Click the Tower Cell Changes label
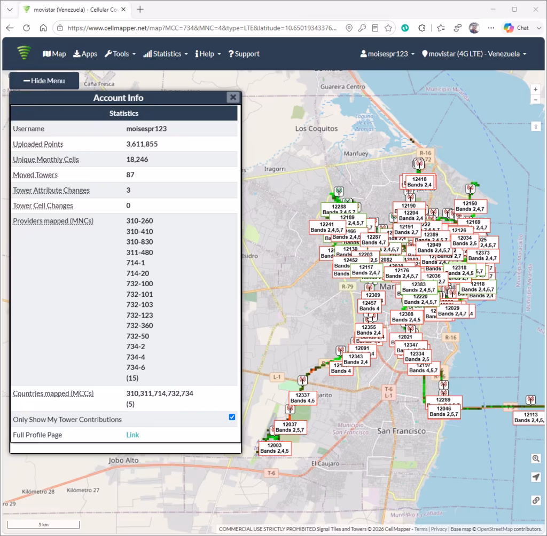547x536 pixels. tap(43, 206)
